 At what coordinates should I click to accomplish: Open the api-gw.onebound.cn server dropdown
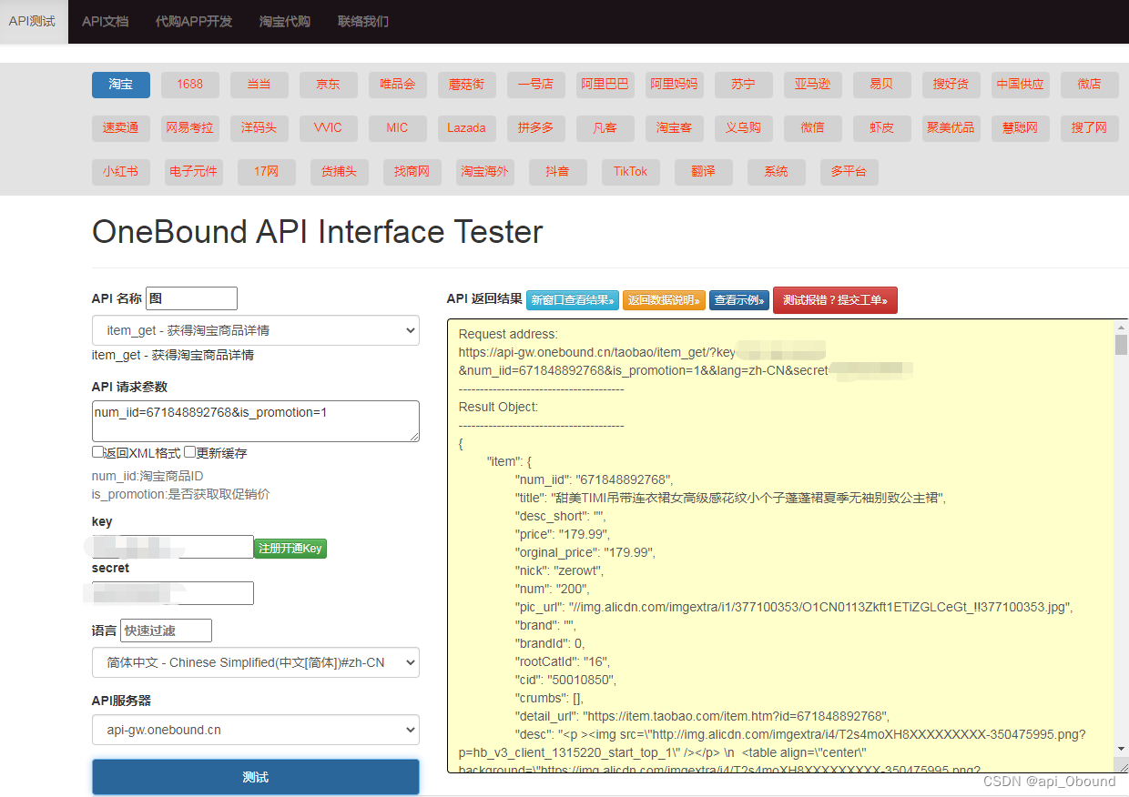256,730
